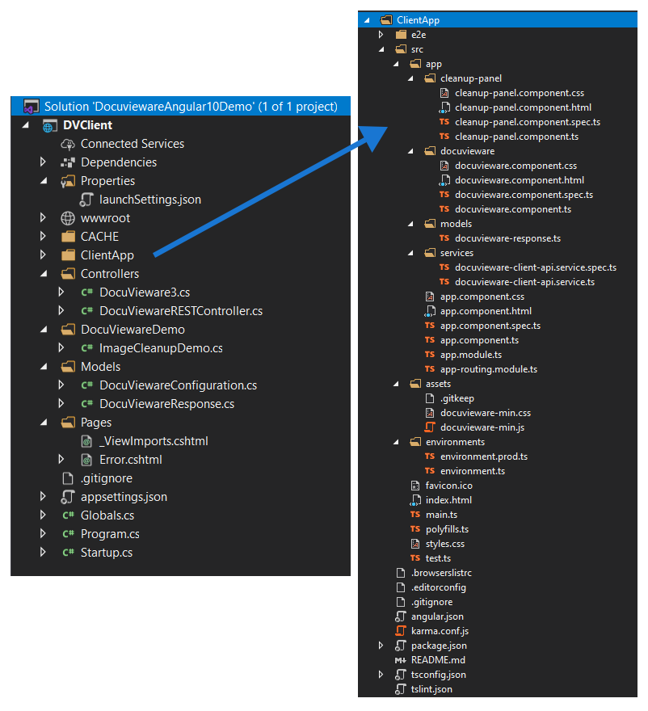Viewport: 648px width, 711px height.
Task: Collapse the src folder
Action: point(381,49)
